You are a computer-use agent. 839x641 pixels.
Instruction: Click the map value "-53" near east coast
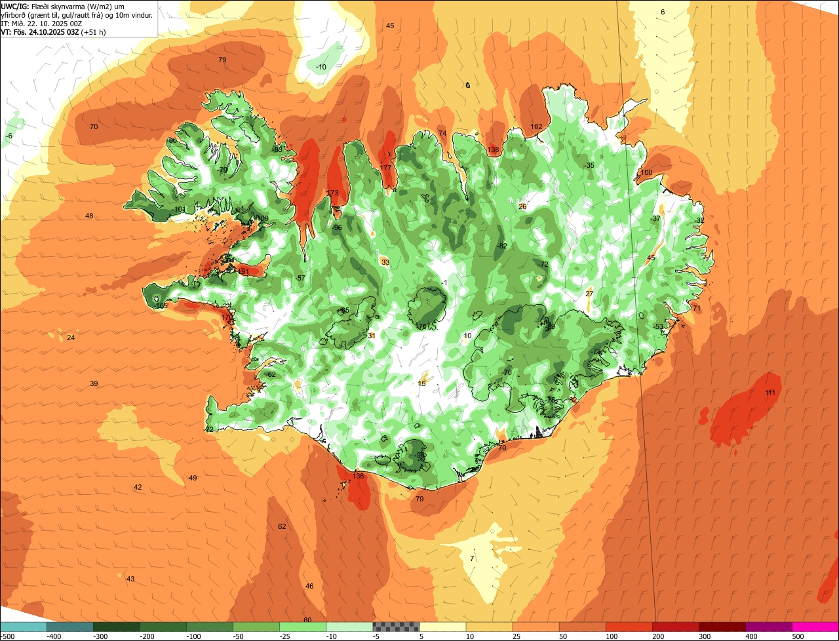pyautogui.click(x=659, y=326)
